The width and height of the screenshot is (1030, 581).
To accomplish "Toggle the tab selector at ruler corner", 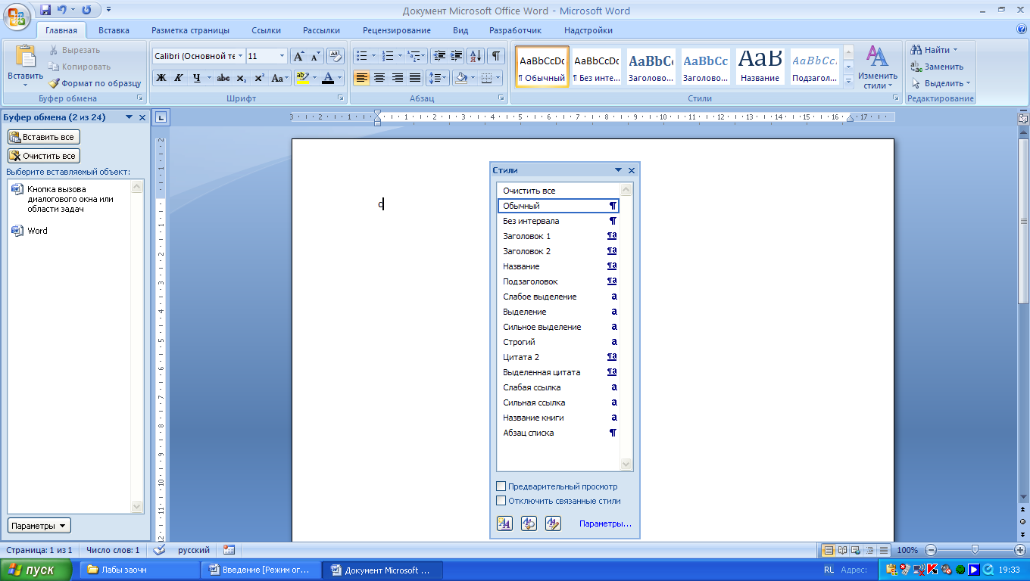I will (161, 117).
